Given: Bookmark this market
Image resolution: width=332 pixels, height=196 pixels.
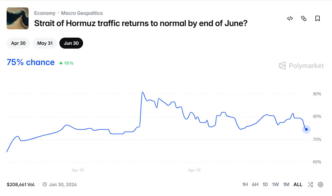Looking at the screenshot, I should coord(317,18).
